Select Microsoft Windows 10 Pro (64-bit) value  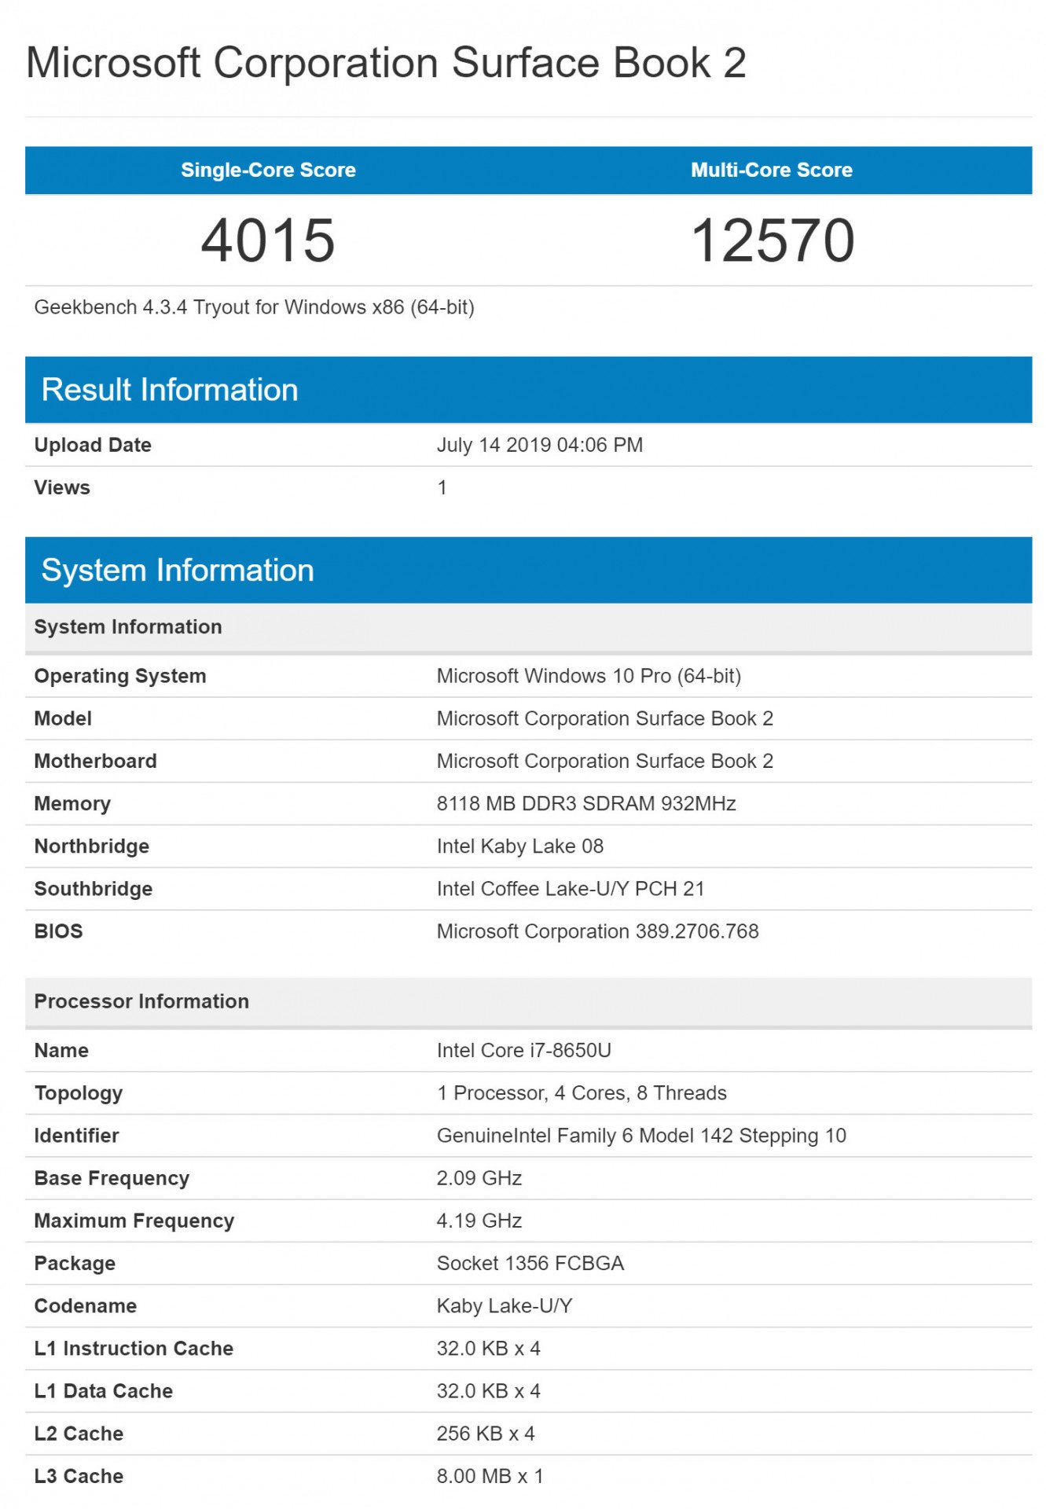tap(589, 676)
